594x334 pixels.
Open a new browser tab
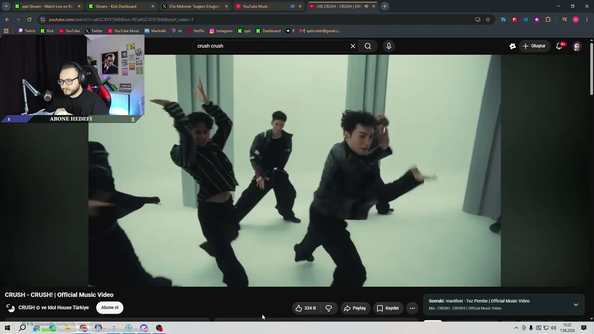coord(385,6)
